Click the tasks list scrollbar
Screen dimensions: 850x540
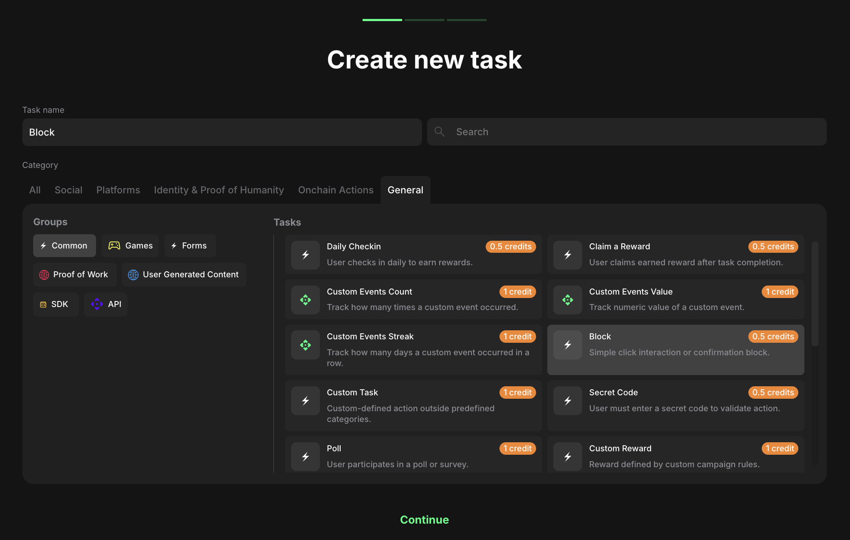(815, 294)
